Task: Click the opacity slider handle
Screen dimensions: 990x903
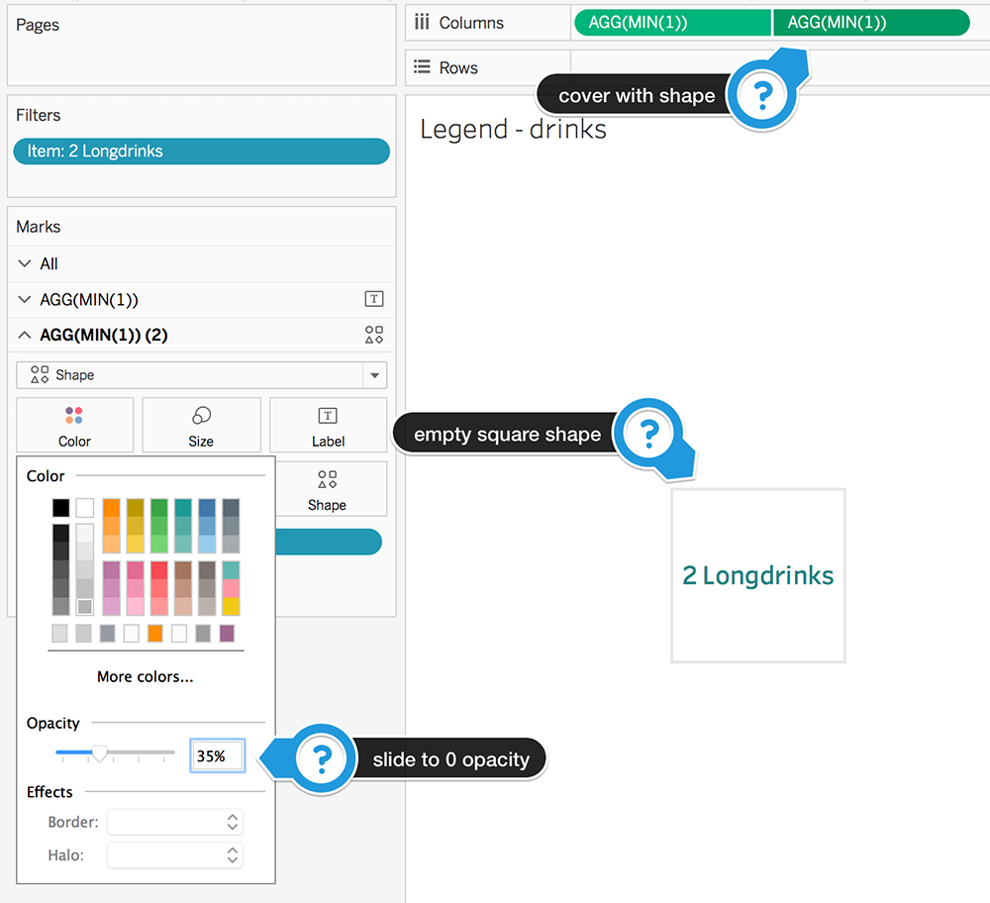Action: pos(100,754)
